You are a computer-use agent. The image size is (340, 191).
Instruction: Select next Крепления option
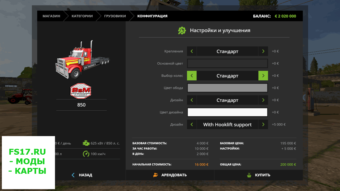[263, 51]
